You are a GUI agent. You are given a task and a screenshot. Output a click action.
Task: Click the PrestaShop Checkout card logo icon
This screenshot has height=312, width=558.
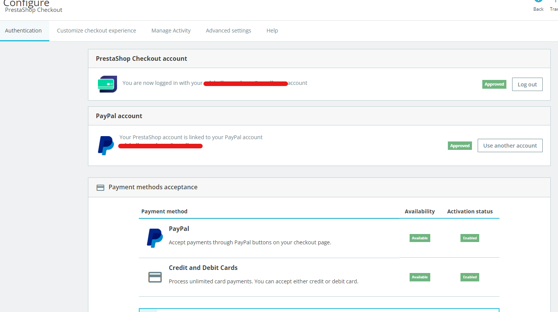click(107, 84)
